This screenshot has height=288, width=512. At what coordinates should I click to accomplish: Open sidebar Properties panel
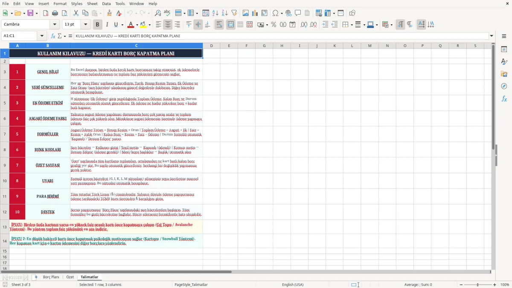click(504, 49)
